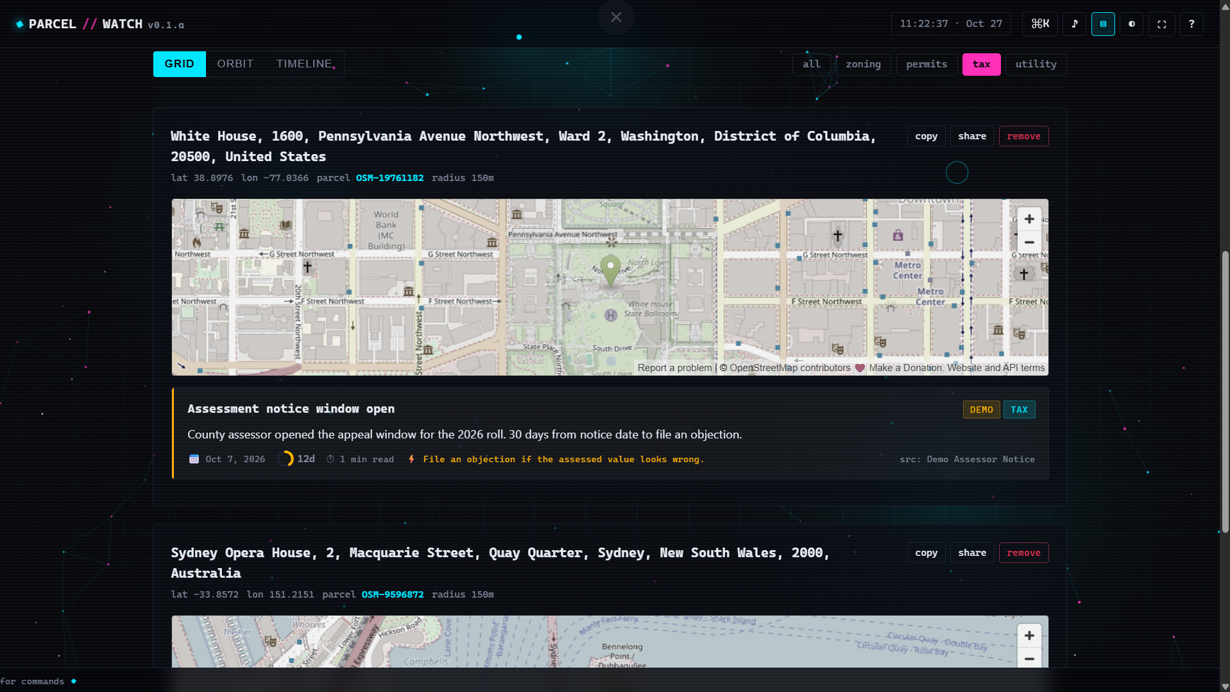Toggle the active scanlines lines icon
The height and width of the screenshot is (692, 1230).
pyautogui.click(x=1103, y=24)
